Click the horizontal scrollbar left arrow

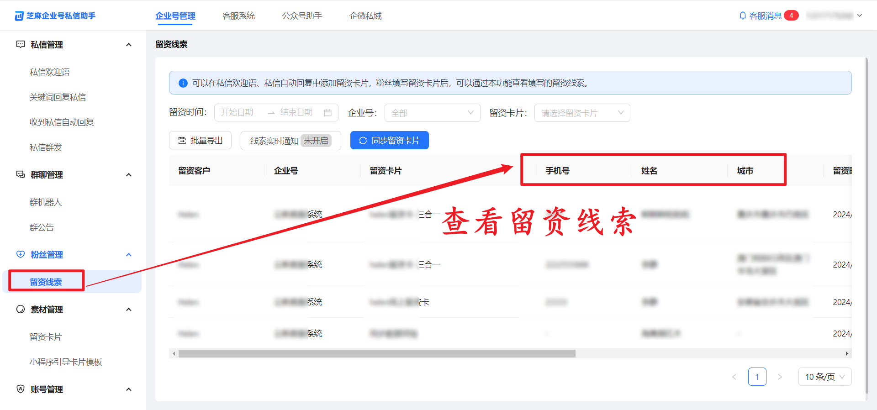coord(174,353)
